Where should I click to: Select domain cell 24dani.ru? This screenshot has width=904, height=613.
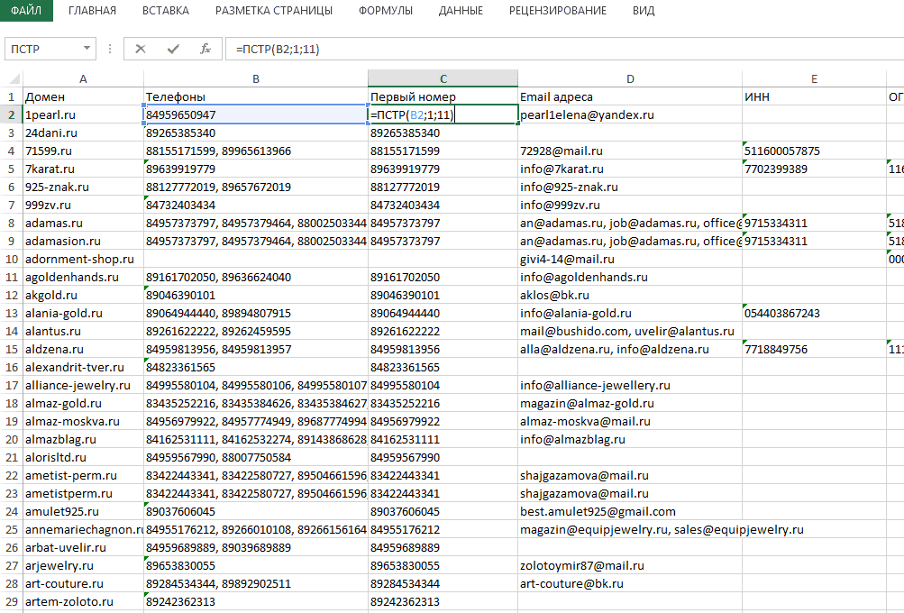[83, 133]
